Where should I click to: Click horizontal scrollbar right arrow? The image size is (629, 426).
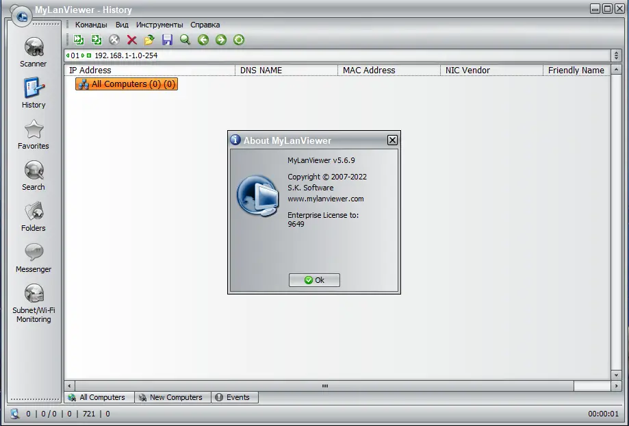point(616,386)
